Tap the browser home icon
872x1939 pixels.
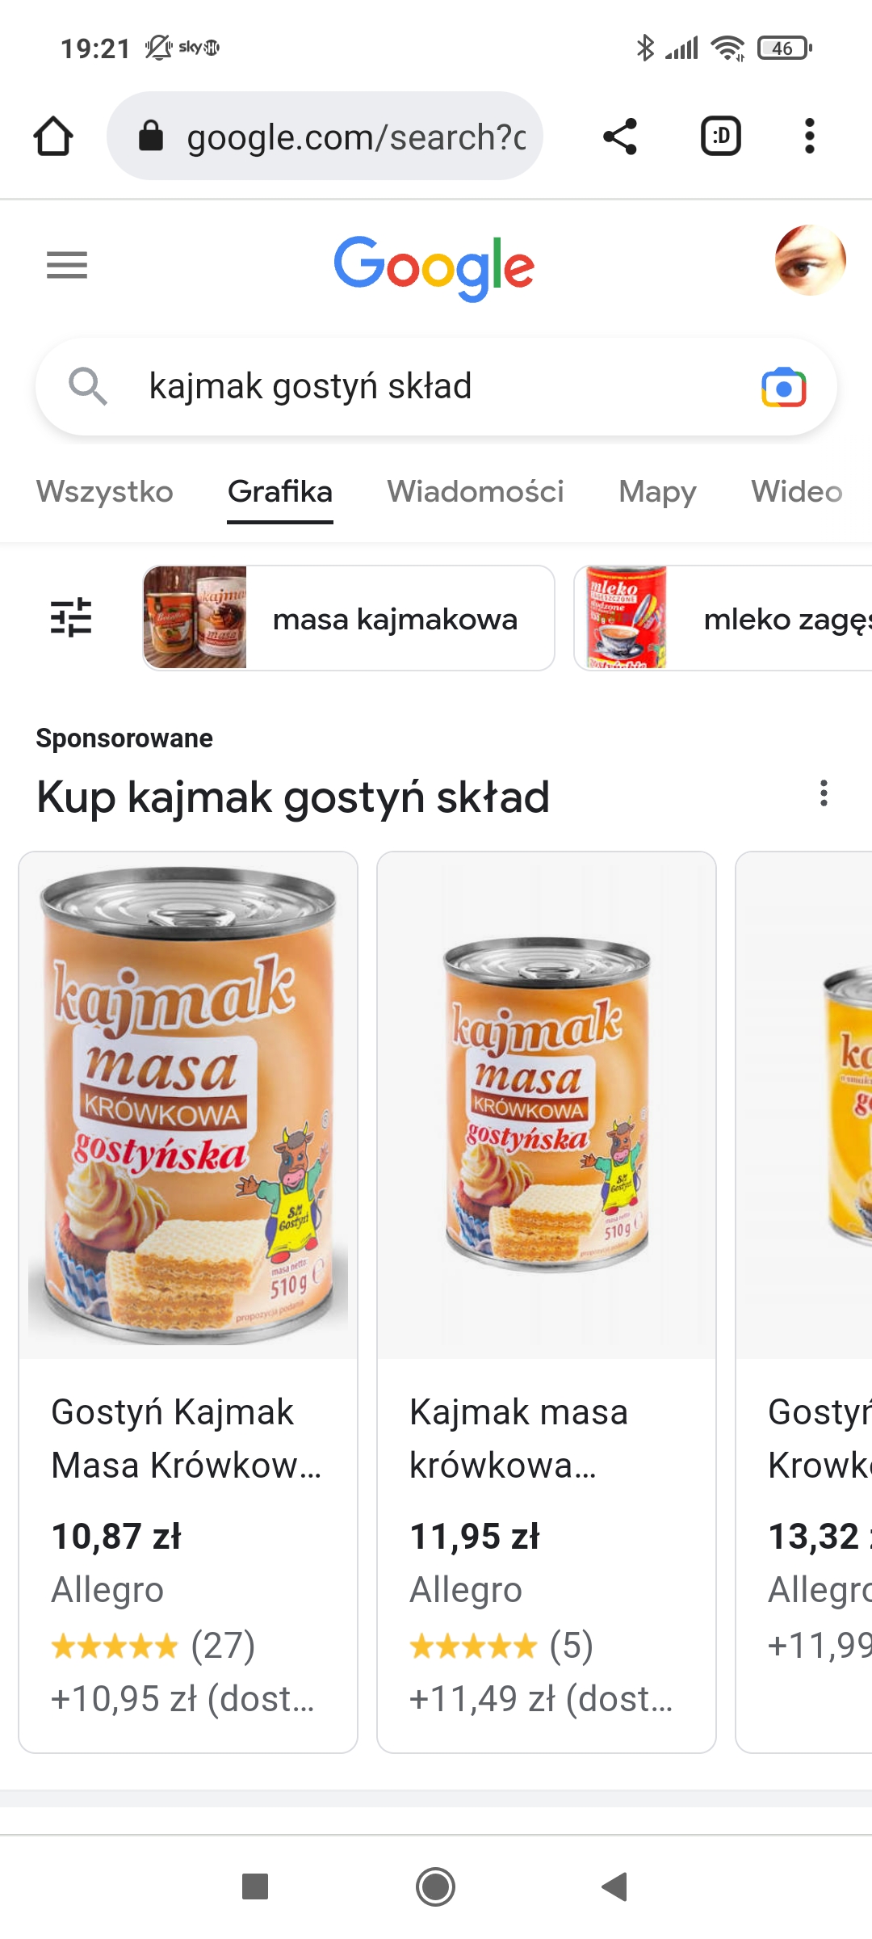[53, 136]
